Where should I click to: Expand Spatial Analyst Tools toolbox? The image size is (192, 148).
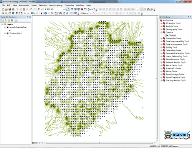point(161,75)
